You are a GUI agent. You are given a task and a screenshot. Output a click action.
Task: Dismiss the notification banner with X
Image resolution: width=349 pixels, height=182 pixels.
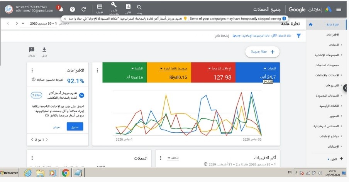point(65,19)
